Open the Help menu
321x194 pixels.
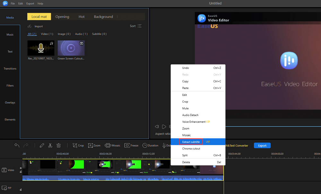[x=40, y=4]
